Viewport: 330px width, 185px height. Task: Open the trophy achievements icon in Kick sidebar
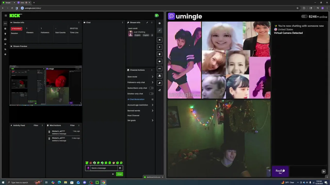click(5, 34)
